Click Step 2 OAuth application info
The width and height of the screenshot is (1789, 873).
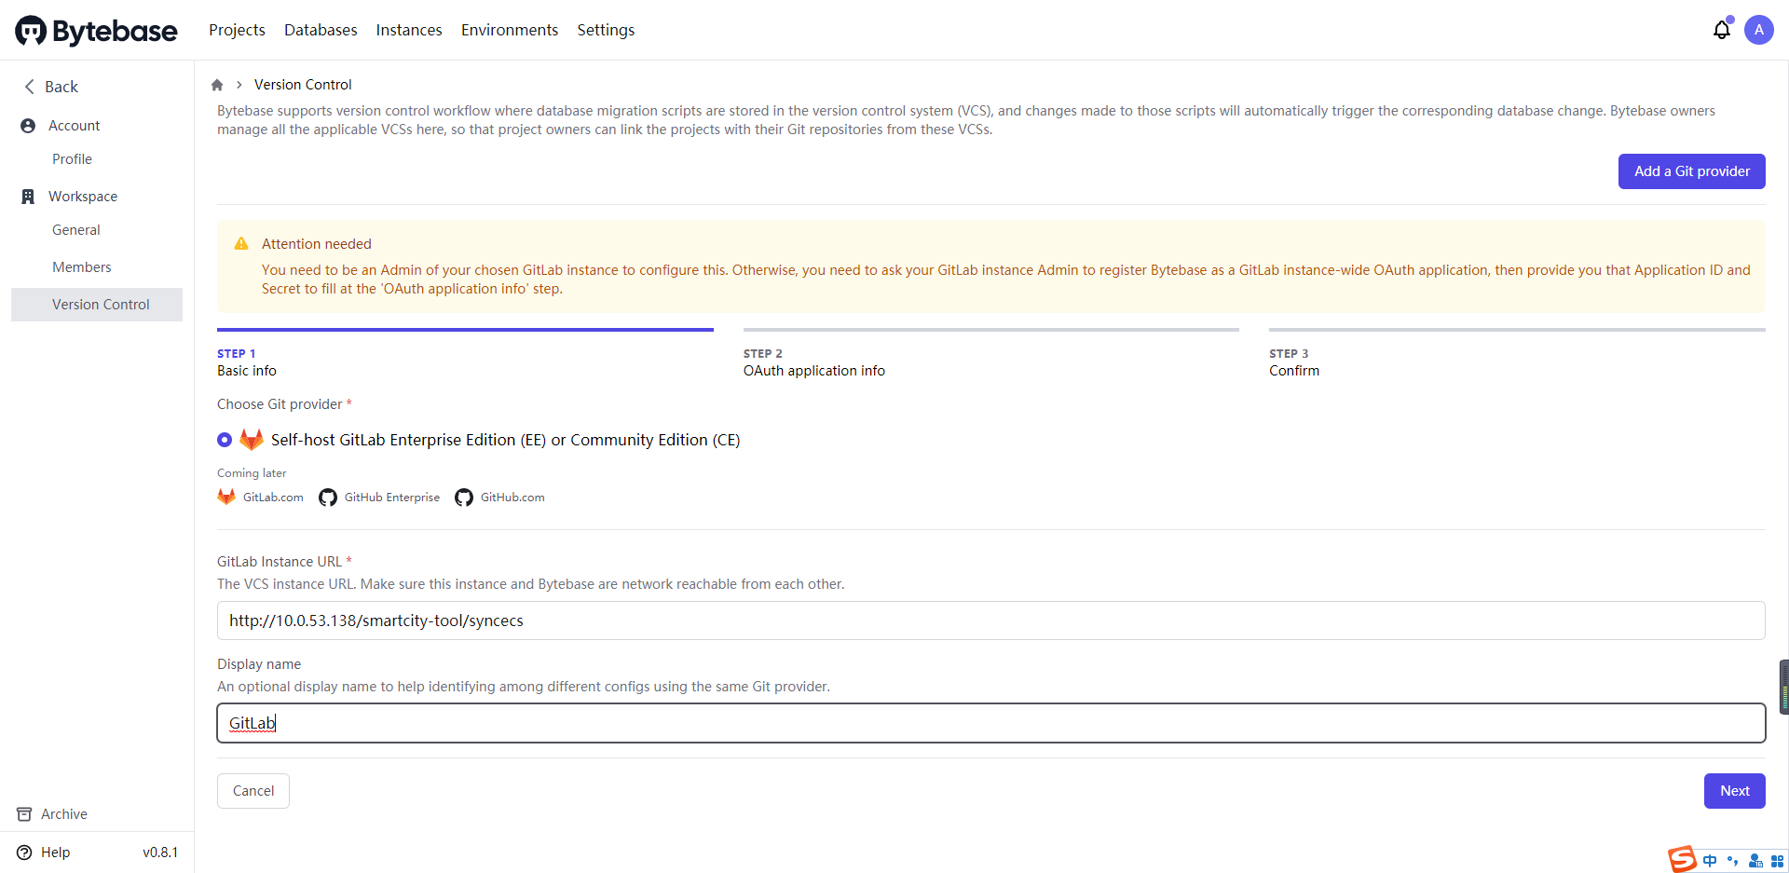[x=991, y=354]
